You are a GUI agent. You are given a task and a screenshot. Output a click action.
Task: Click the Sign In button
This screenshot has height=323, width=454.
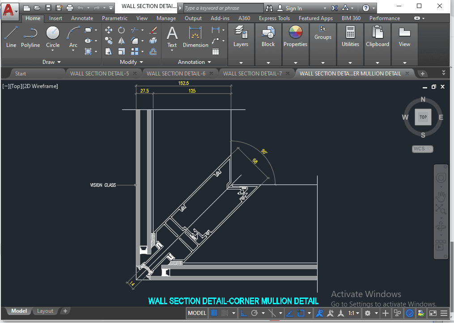[293, 8]
